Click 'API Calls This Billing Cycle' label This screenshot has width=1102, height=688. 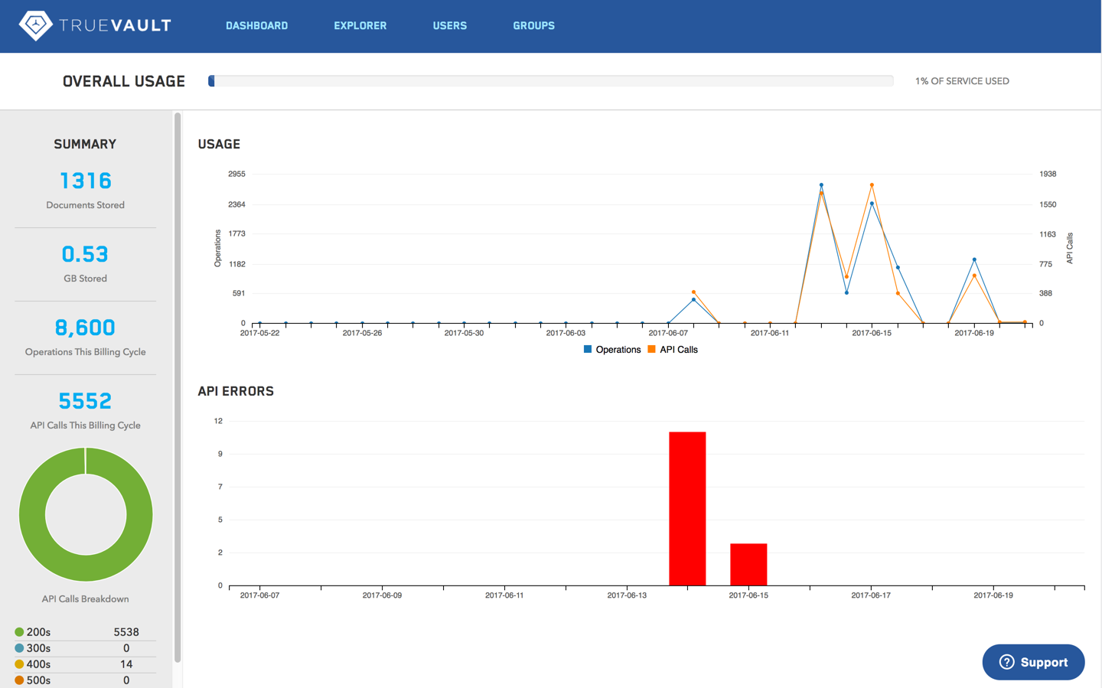[85, 426]
